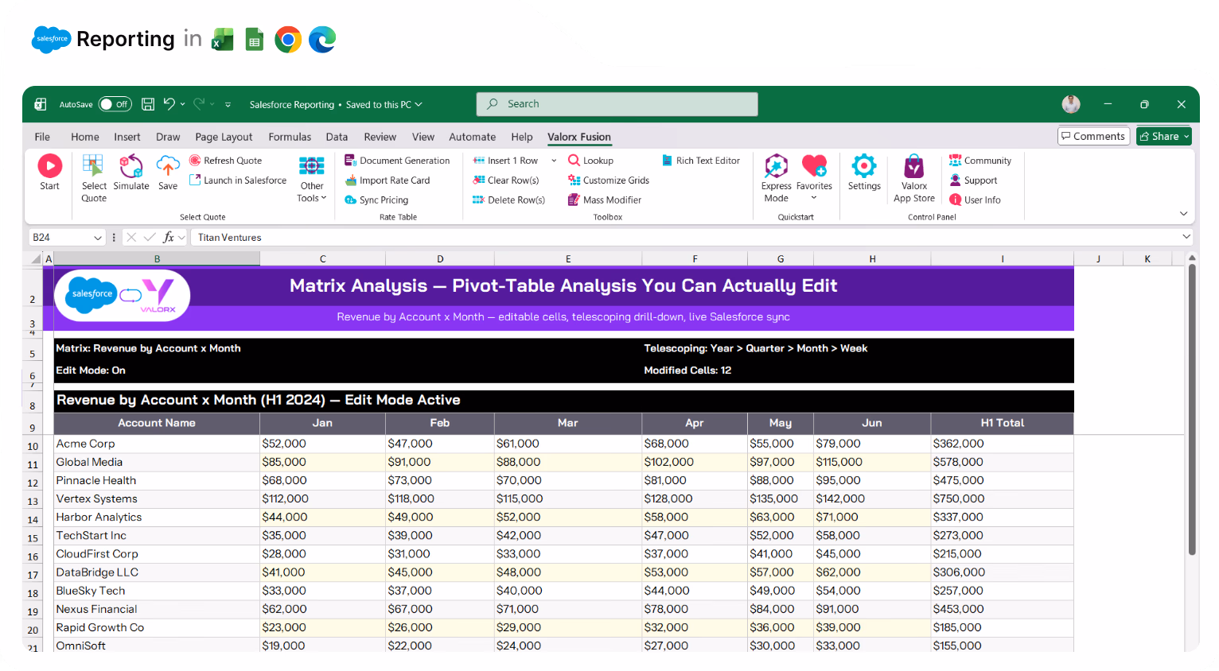Screen dimensions: 1219x671
Task: Open the Favorites dropdown arrow
Action: pos(814,196)
